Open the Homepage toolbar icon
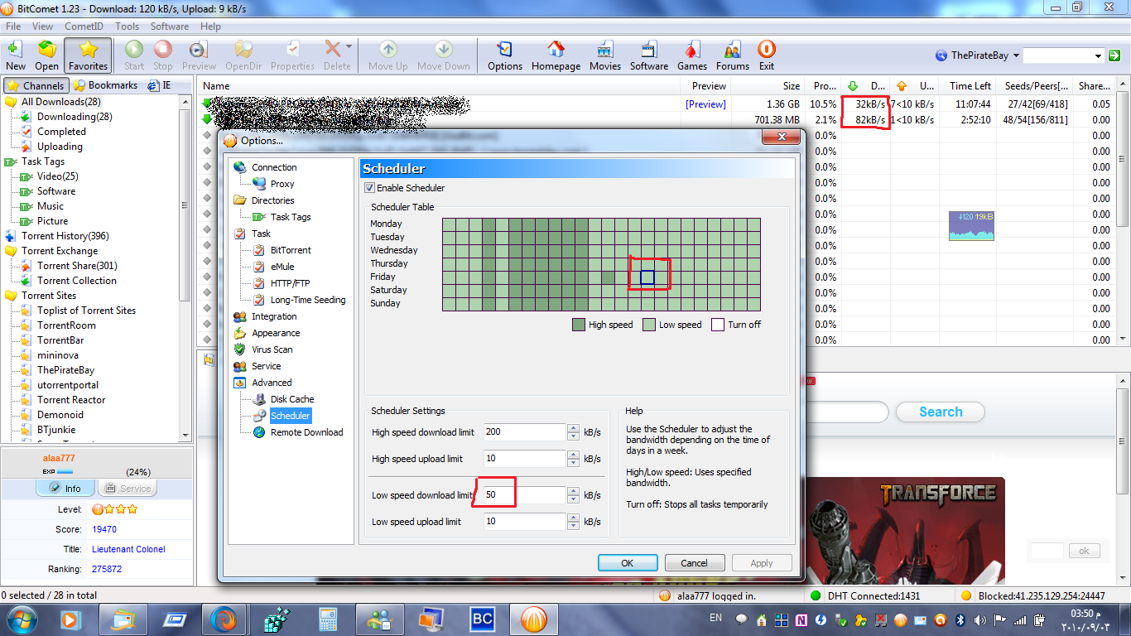Screen dimensions: 1131x636 click(556, 55)
